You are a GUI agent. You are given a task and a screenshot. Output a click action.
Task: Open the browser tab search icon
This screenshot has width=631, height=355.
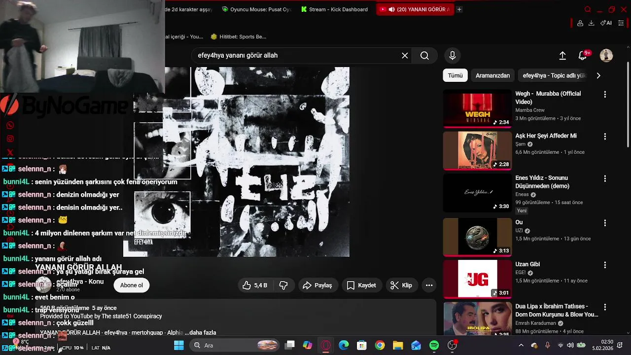click(588, 9)
